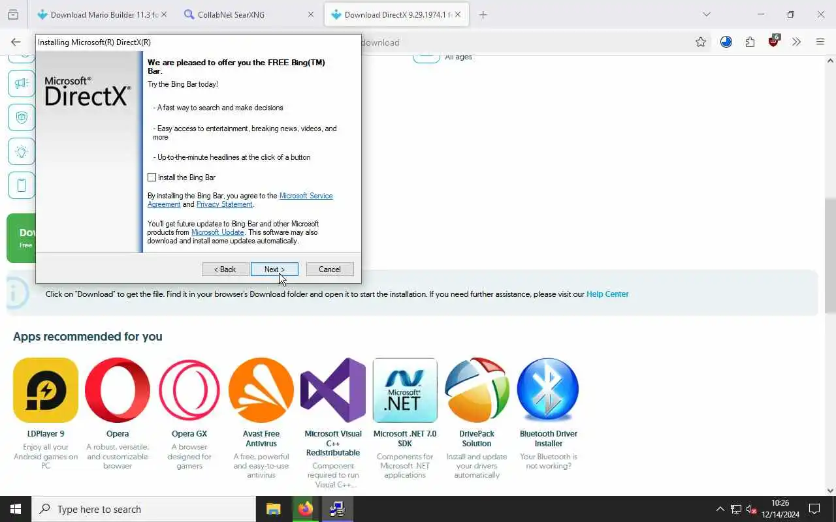Open the Windows Start menu

(x=16, y=509)
